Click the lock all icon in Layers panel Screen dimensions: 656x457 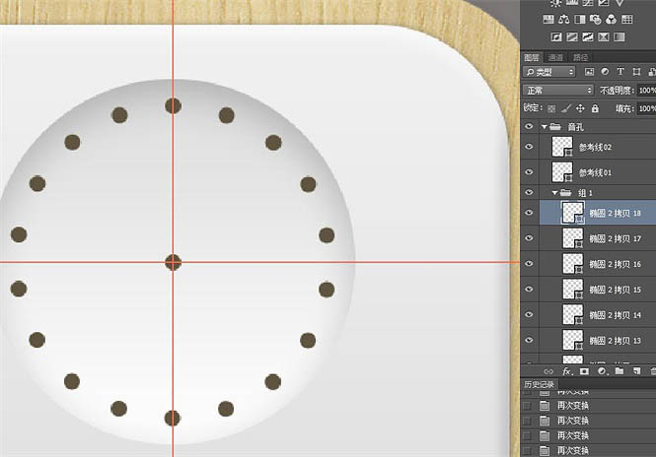(597, 107)
